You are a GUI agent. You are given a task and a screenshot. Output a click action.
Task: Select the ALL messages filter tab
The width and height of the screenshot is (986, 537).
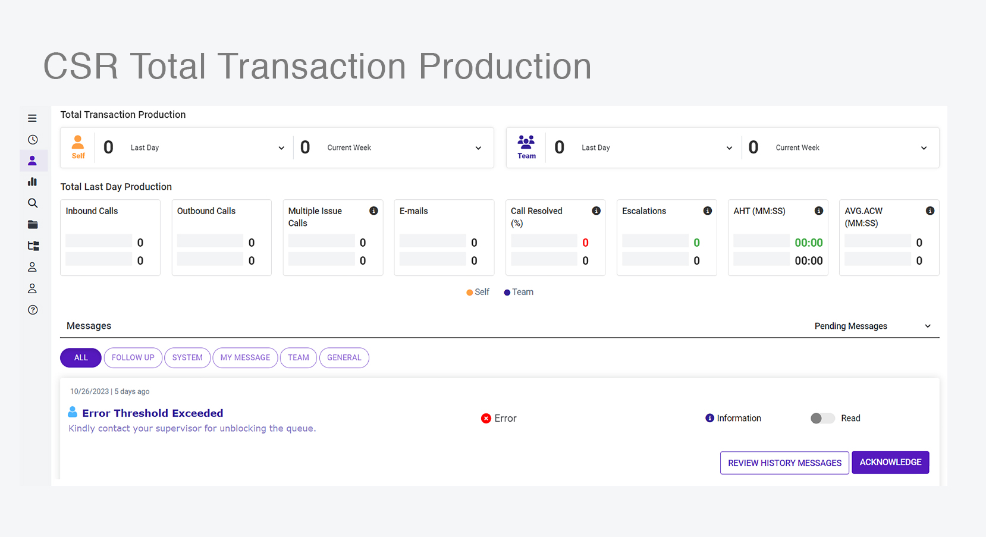[81, 357]
